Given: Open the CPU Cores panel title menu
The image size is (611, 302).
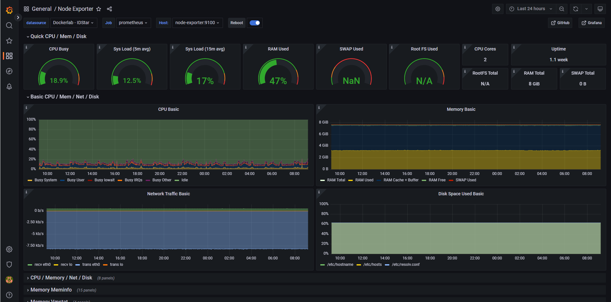Looking at the screenshot, I should tap(485, 49).
